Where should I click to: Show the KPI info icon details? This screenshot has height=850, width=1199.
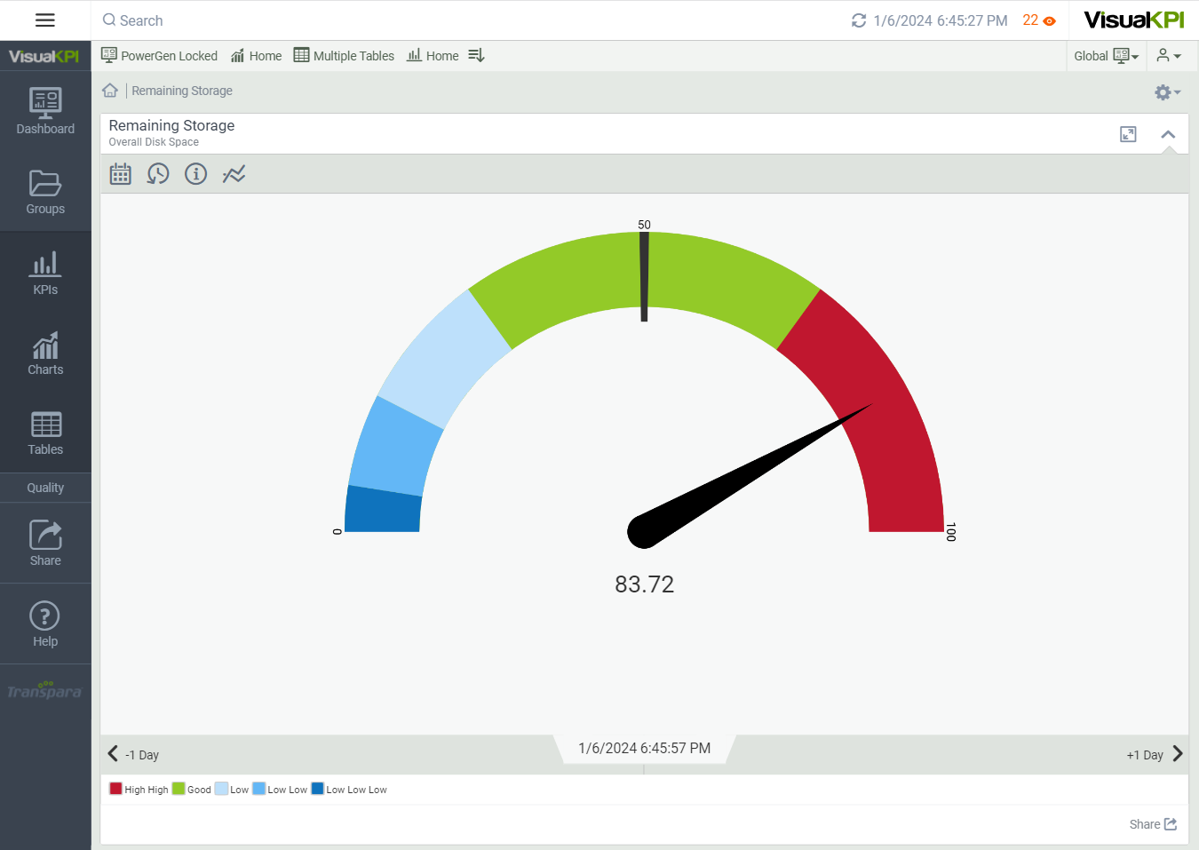195,174
